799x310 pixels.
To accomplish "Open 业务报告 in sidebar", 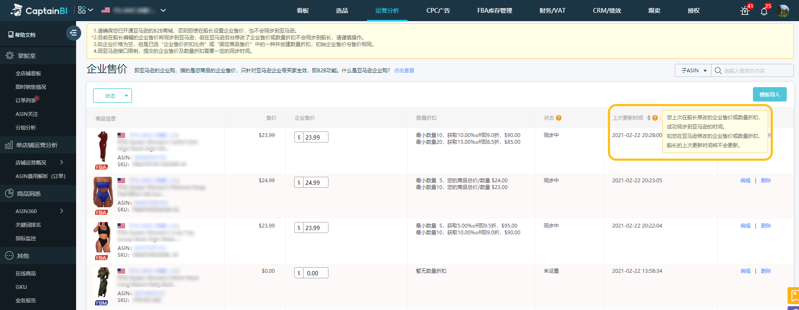I will [x=26, y=301].
